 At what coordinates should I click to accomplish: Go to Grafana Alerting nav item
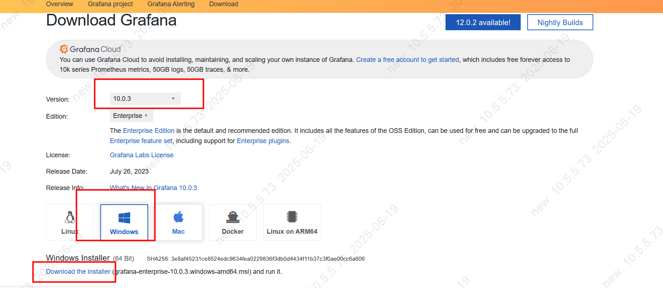click(x=171, y=4)
